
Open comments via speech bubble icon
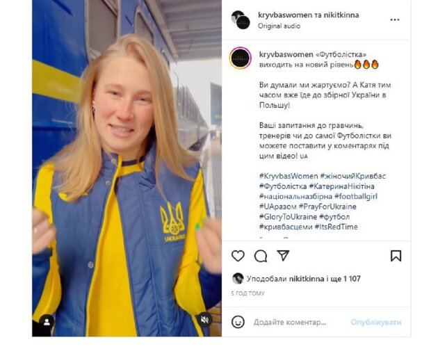261,256
